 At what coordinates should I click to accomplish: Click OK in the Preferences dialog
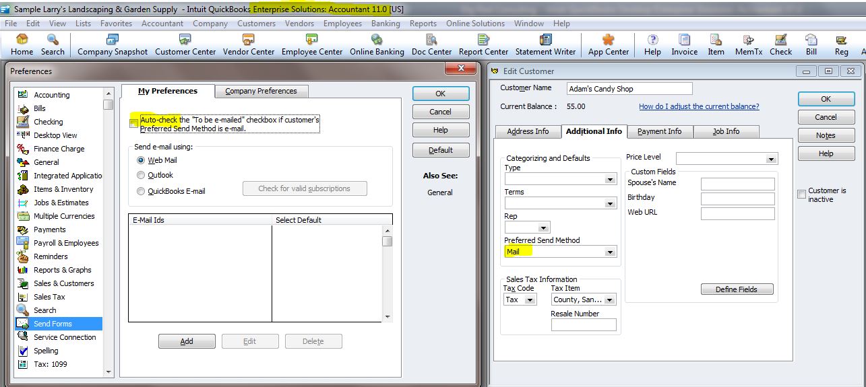coord(441,94)
